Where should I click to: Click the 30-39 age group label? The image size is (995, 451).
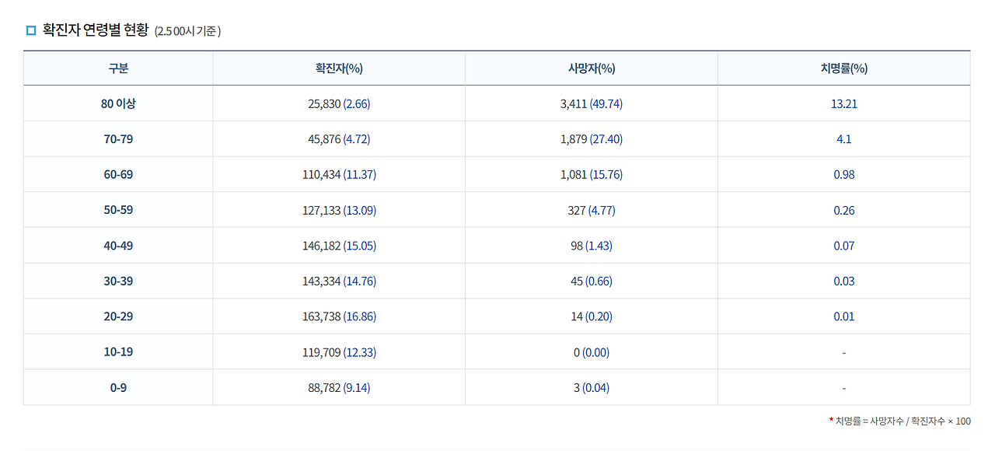pyautogui.click(x=118, y=281)
